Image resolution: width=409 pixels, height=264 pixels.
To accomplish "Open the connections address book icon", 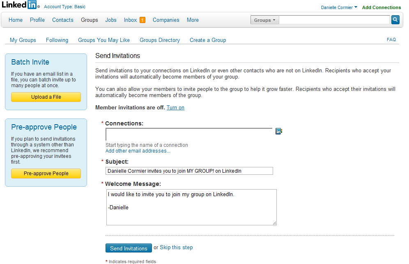I will pos(278,131).
